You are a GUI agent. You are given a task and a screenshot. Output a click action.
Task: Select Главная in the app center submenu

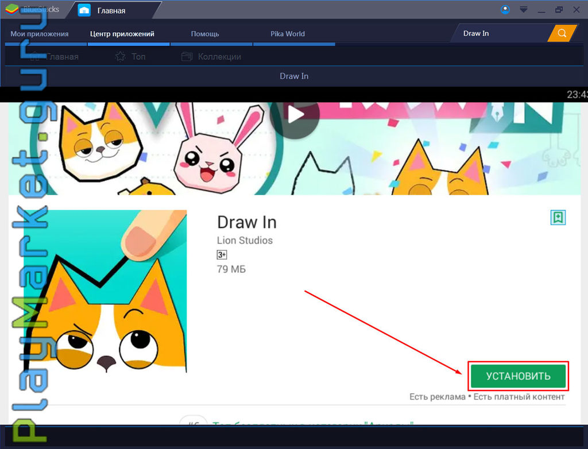[x=53, y=57]
